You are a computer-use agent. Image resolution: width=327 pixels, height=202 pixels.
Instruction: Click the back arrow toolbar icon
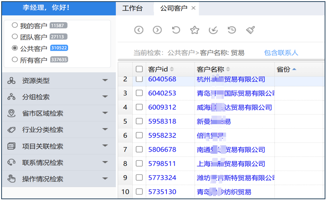coord(139,30)
